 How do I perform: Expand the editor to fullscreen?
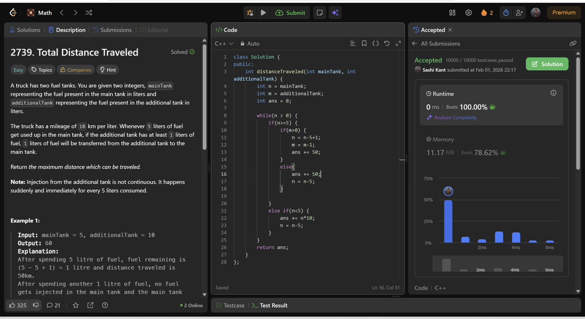399,43
